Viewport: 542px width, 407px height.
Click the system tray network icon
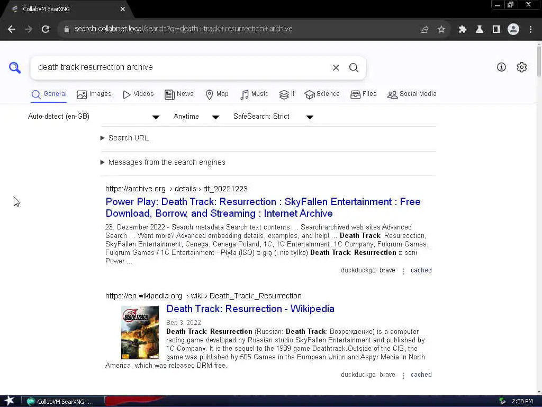point(503,401)
